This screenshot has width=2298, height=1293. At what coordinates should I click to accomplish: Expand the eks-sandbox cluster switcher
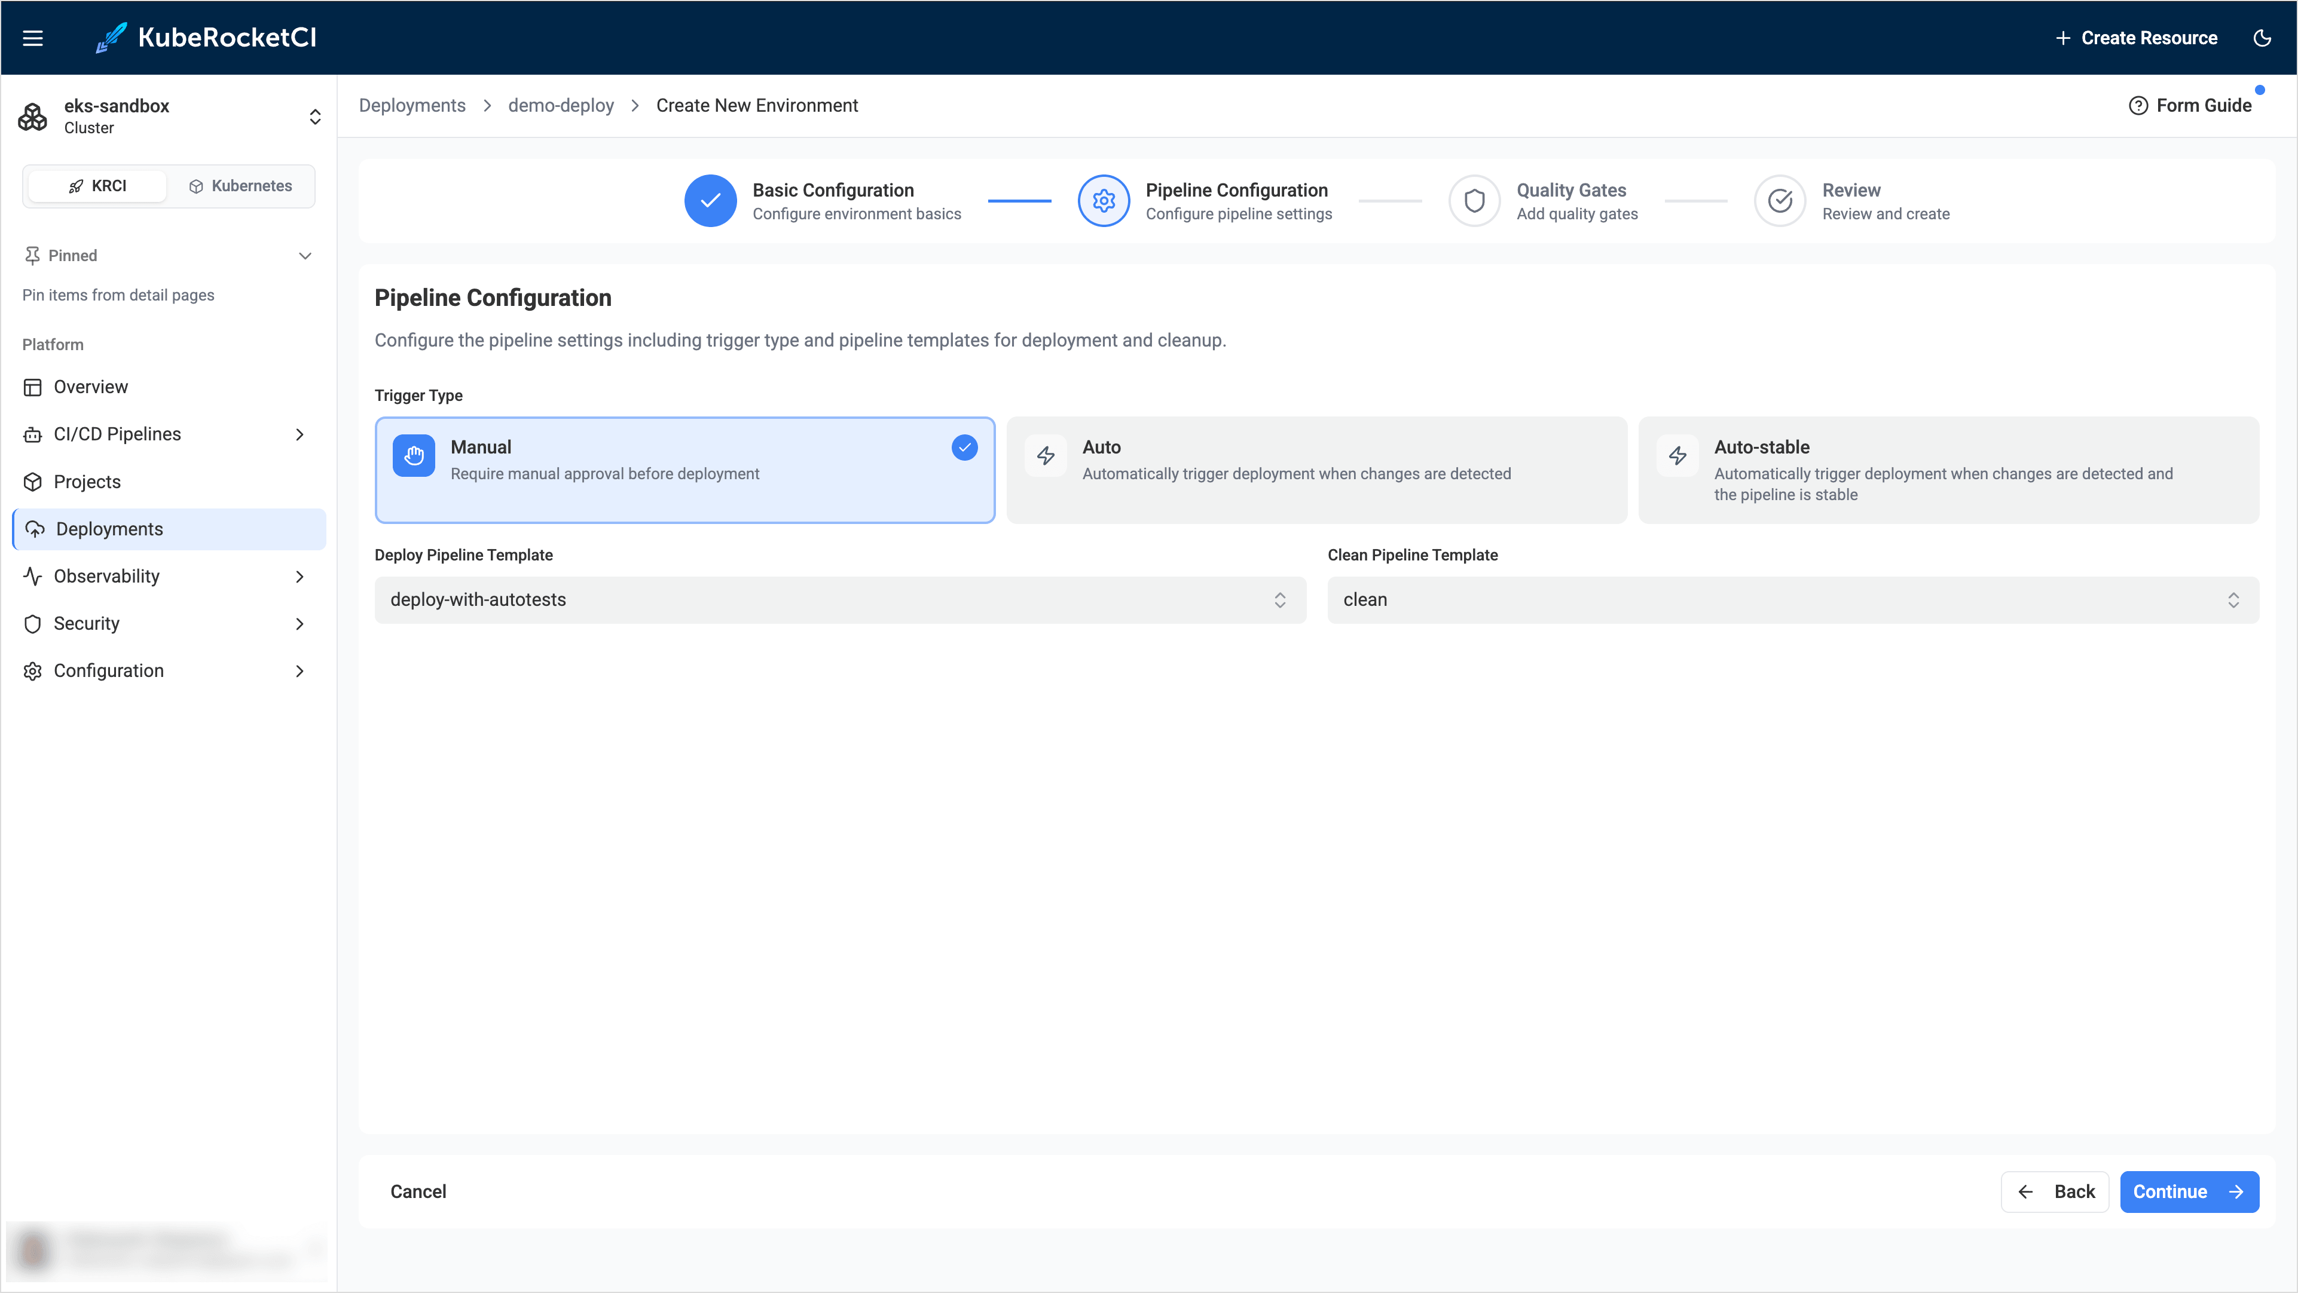click(x=315, y=117)
